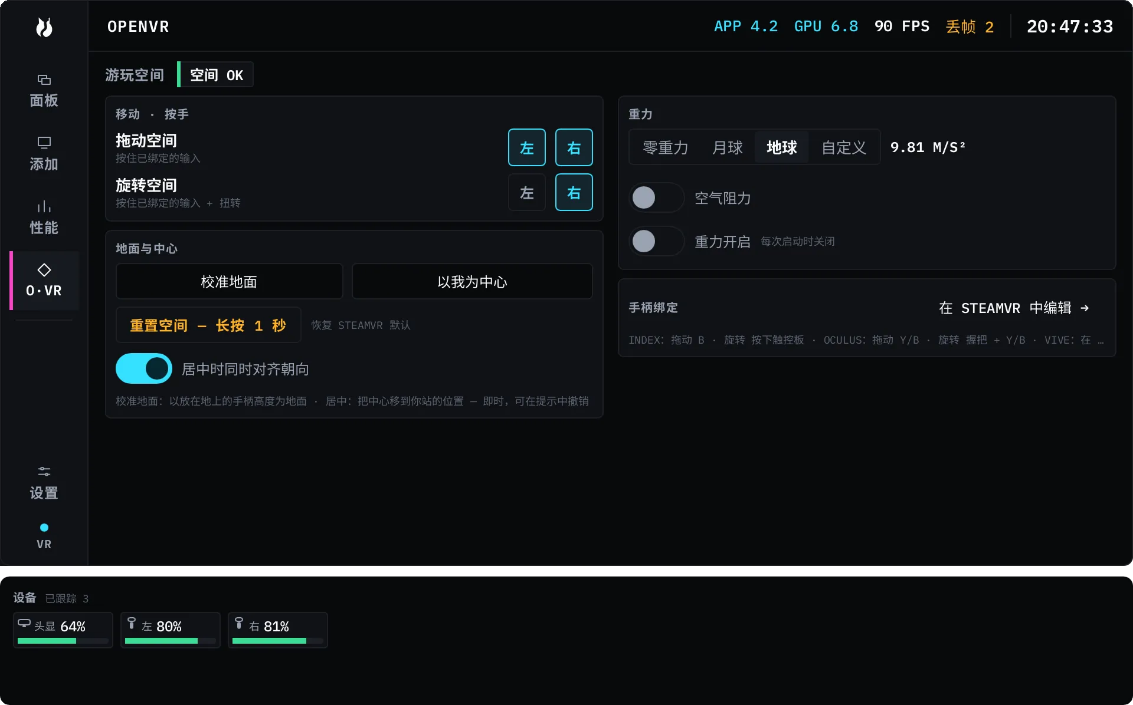
Task: Open 在 STEAMVR 中编辑 link
Action: pyautogui.click(x=1014, y=308)
